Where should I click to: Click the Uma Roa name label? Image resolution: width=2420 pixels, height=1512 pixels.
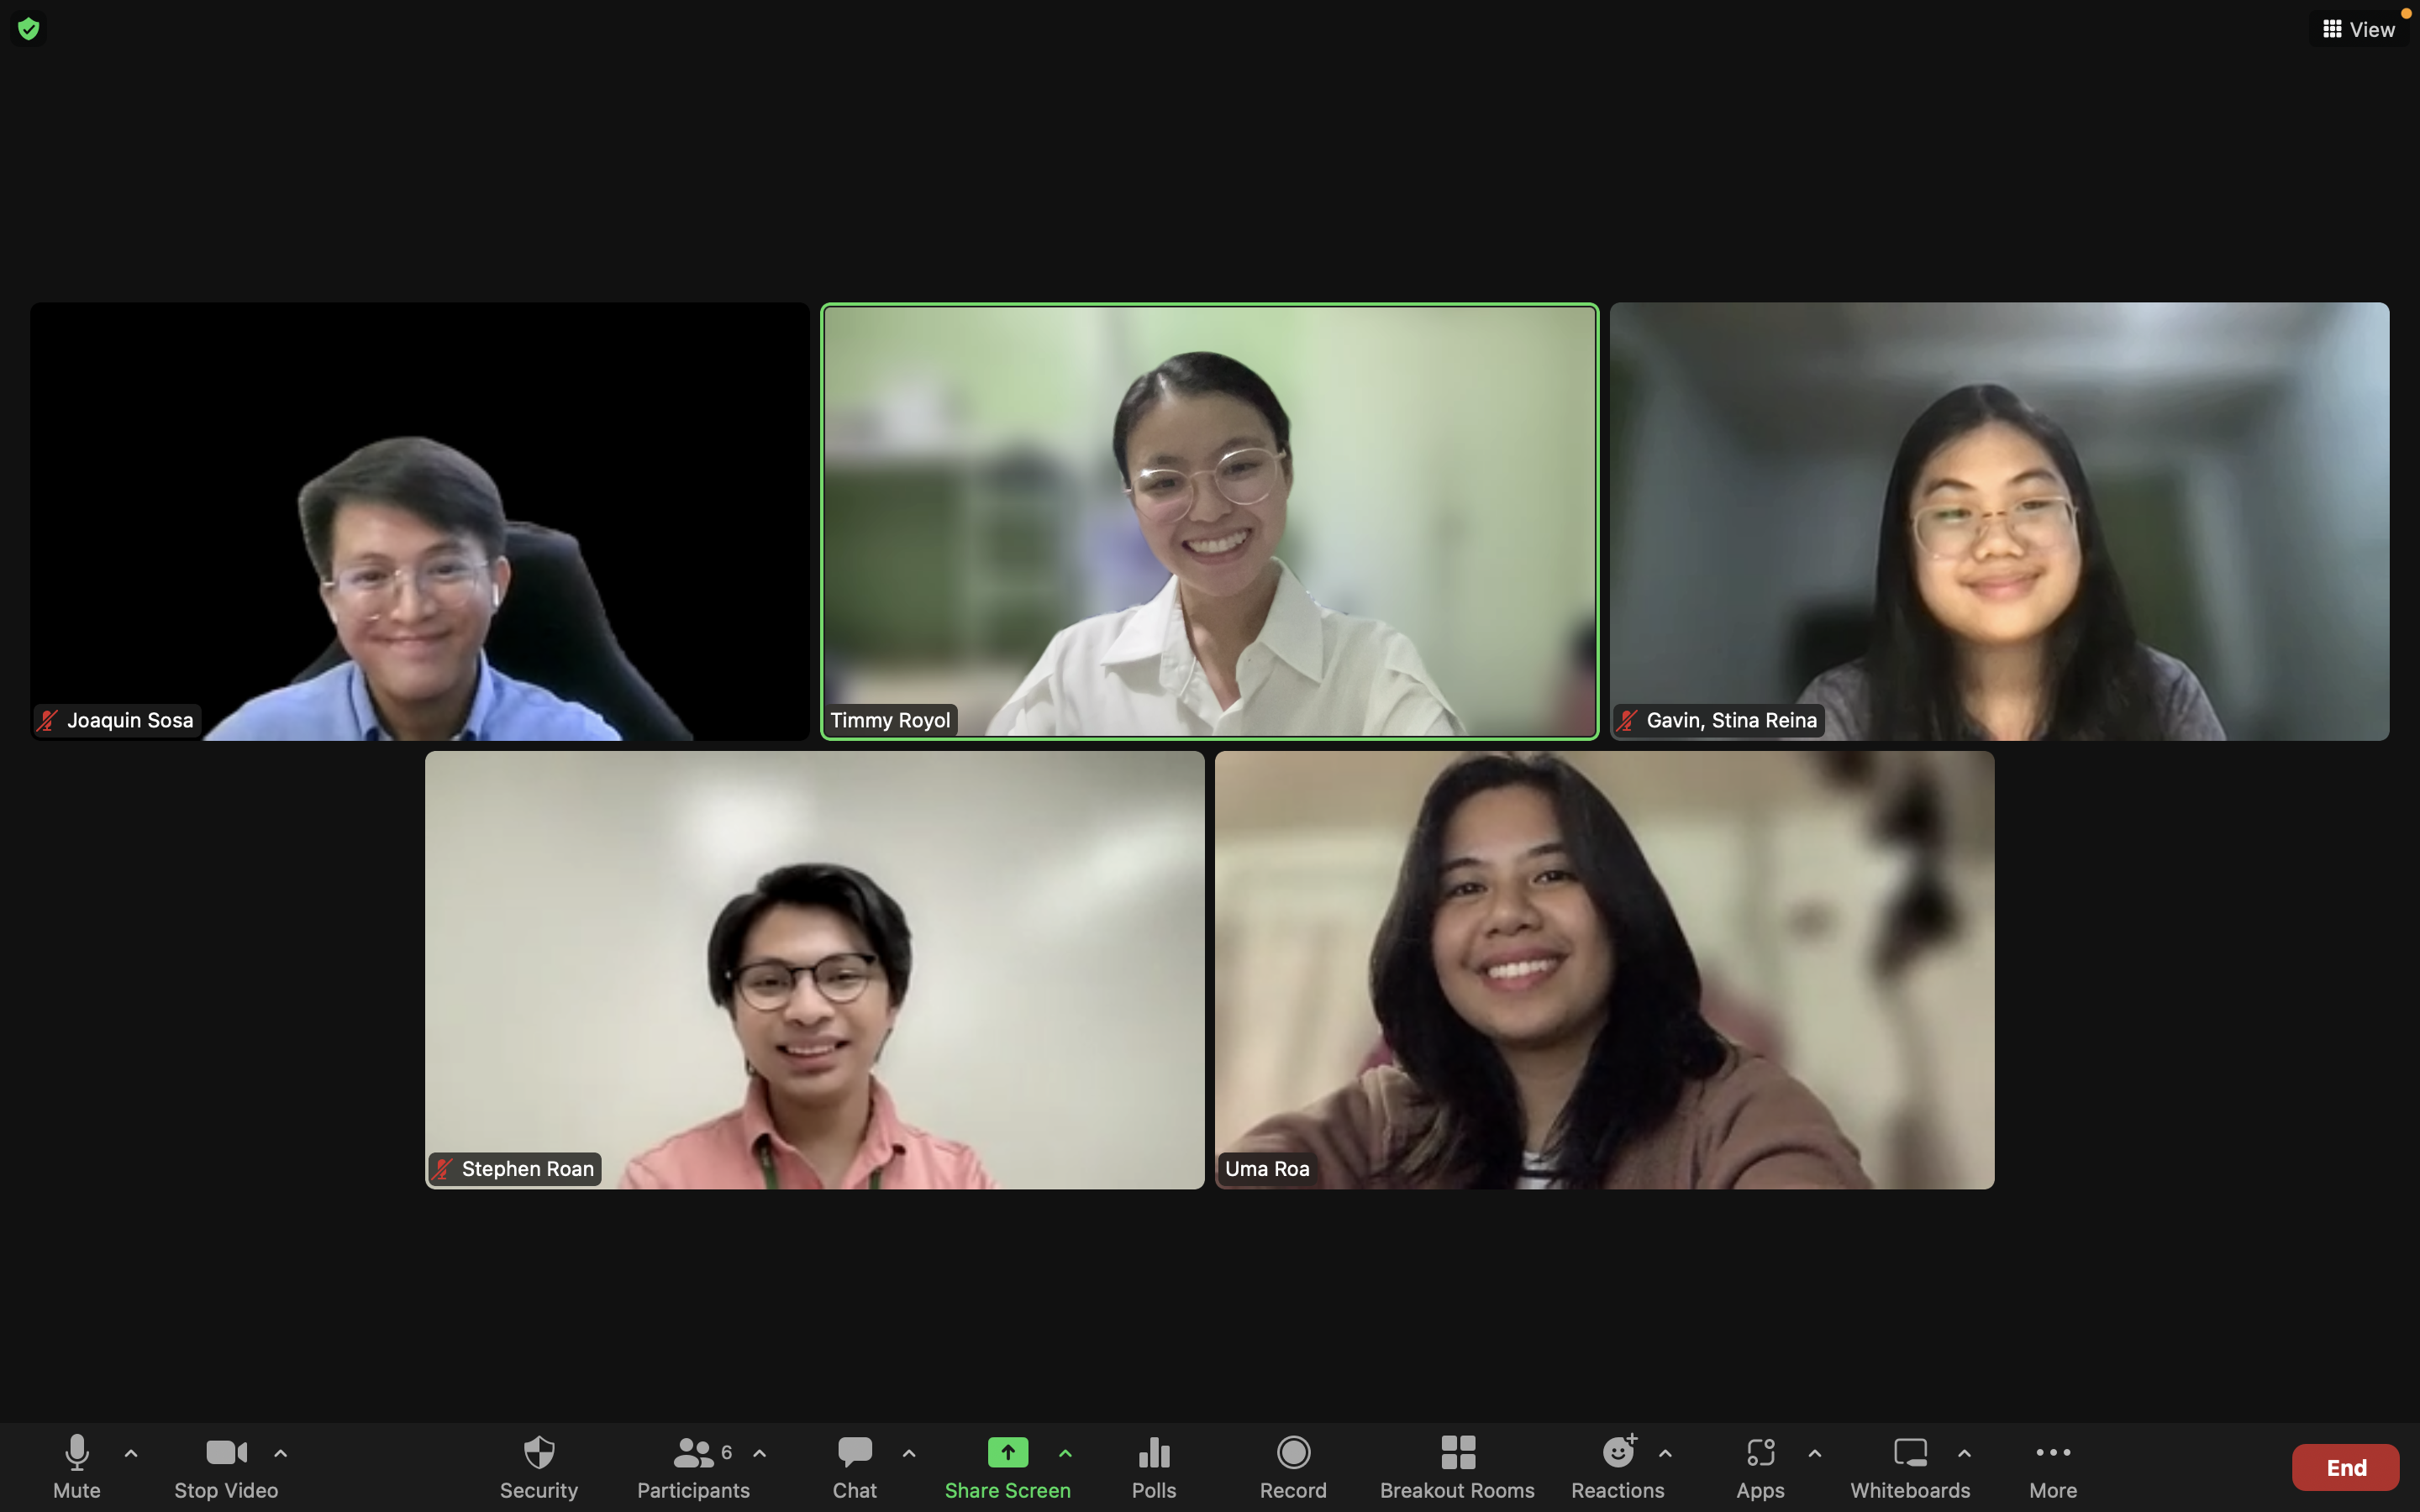click(1267, 1169)
